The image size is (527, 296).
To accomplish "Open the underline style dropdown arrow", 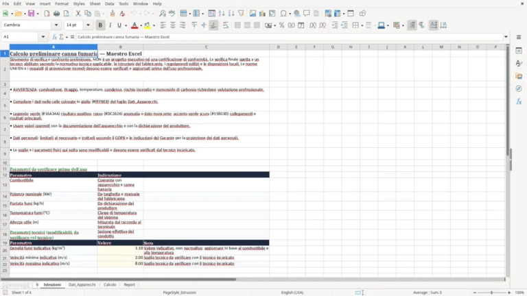I will 126,25.
